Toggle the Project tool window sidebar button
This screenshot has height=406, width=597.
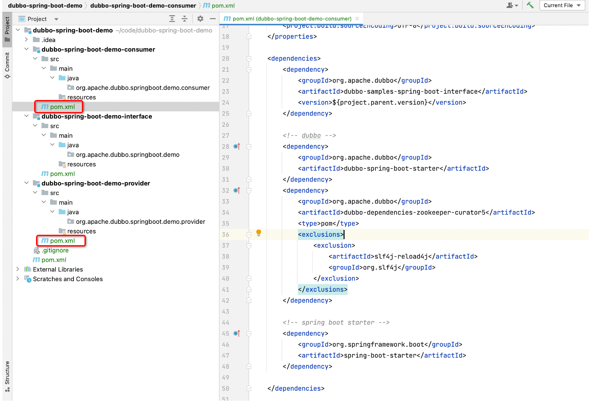pyautogui.click(x=7, y=29)
